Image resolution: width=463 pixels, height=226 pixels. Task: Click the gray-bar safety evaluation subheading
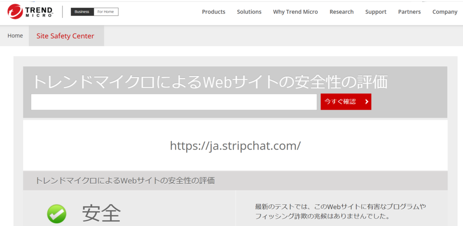tap(125, 180)
